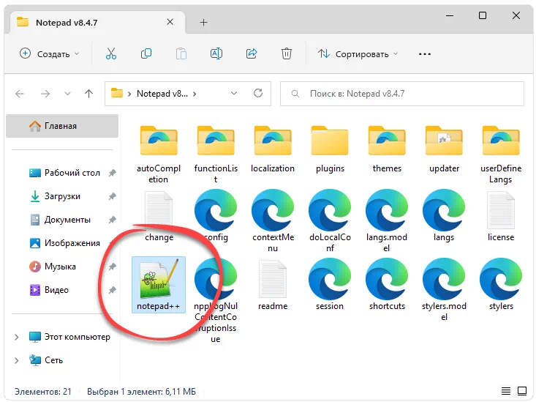
Task: Click the chevron before Notepad v8 in the path
Action: (x=129, y=94)
